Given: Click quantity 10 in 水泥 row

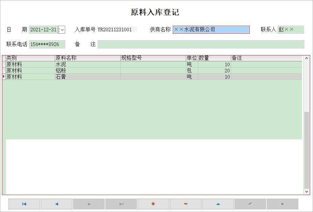Looking at the screenshot, I should click(215, 64).
